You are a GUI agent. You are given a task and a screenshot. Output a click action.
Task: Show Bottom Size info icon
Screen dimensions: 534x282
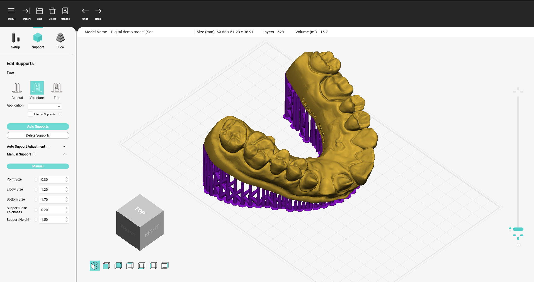click(36, 200)
